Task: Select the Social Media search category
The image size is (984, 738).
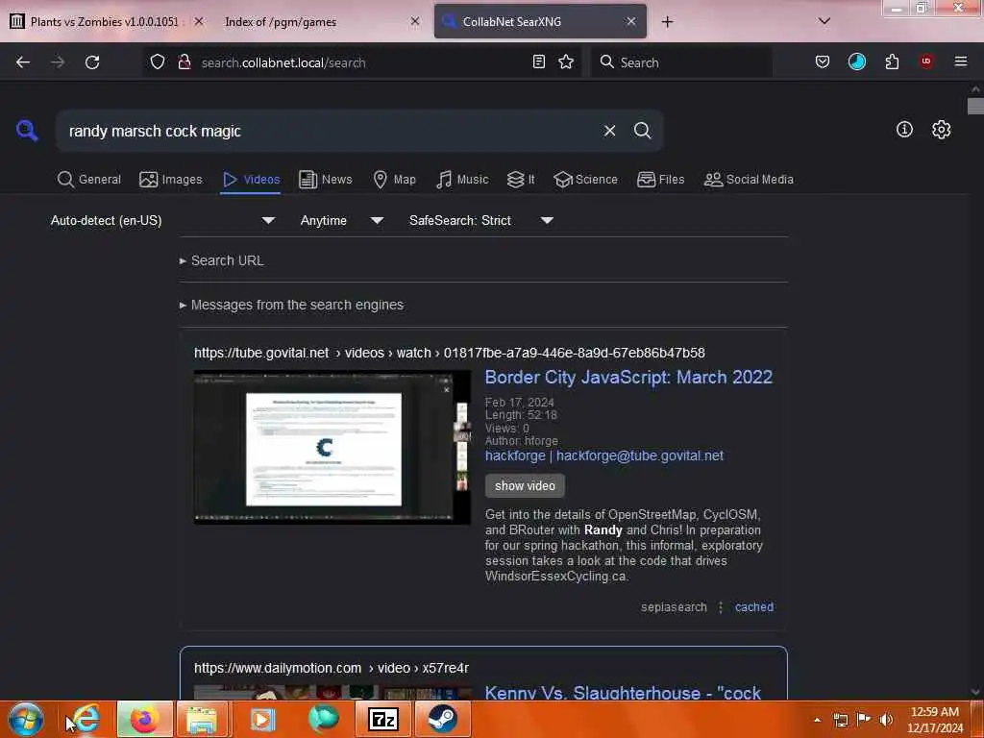Action: 749,180
